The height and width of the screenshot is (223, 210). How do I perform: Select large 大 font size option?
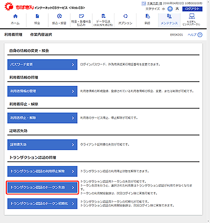(177, 9)
